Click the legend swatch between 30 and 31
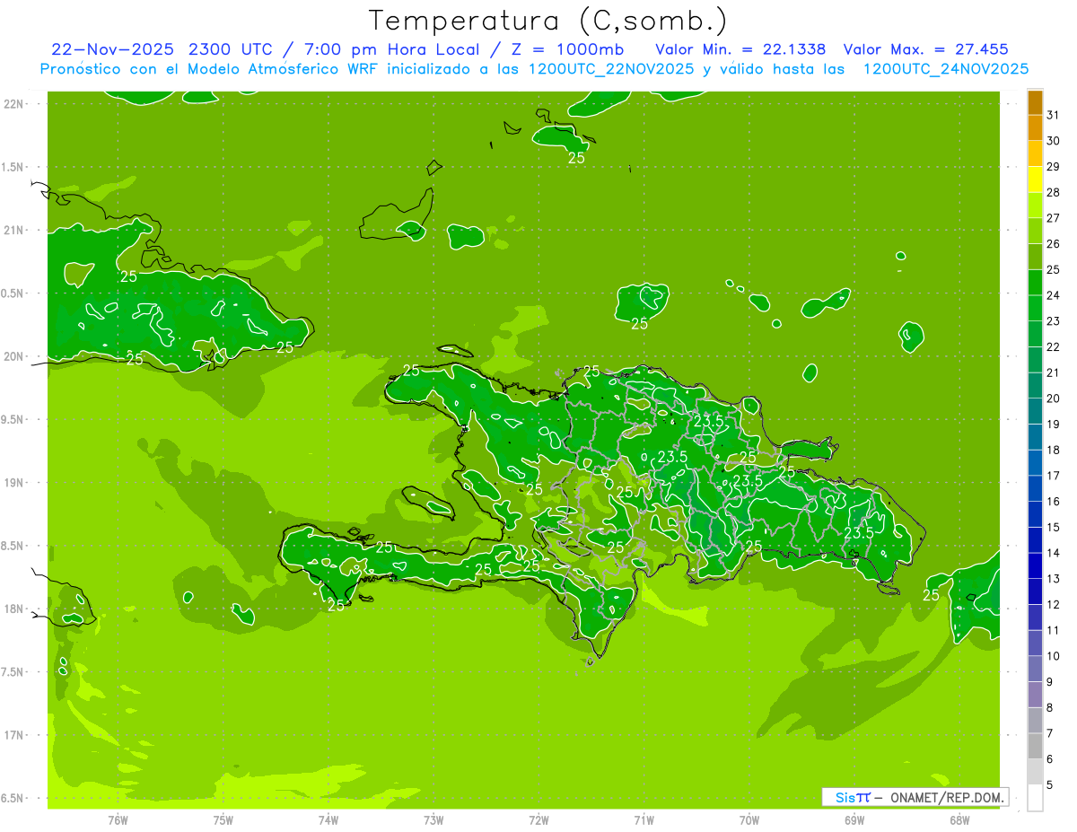Viewport: 1077px width, 832px height. [x=1035, y=128]
